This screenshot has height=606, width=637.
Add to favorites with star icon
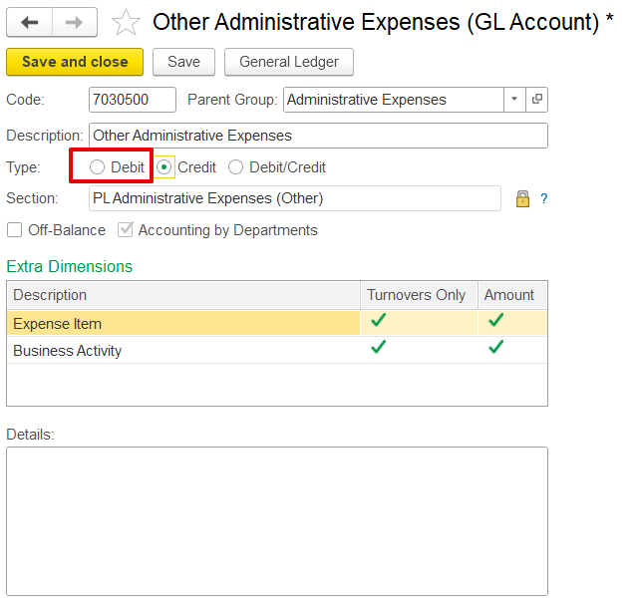click(125, 23)
